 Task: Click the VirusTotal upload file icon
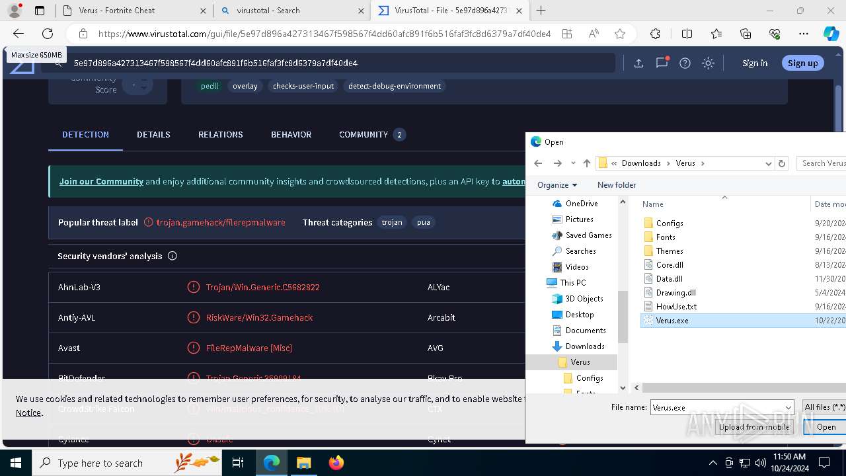coord(638,63)
